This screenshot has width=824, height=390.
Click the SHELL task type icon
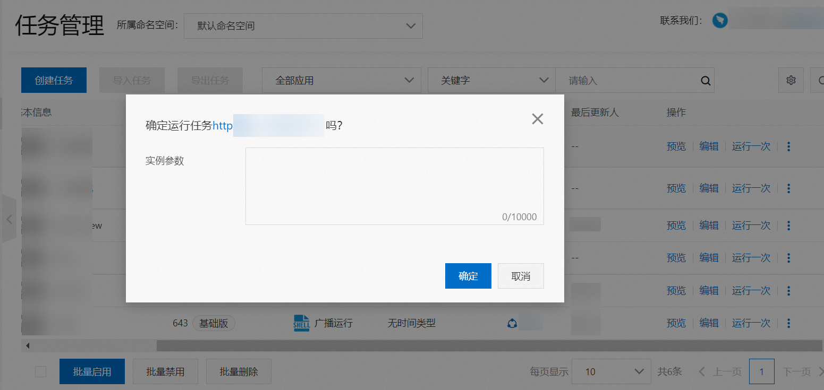(x=301, y=323)
